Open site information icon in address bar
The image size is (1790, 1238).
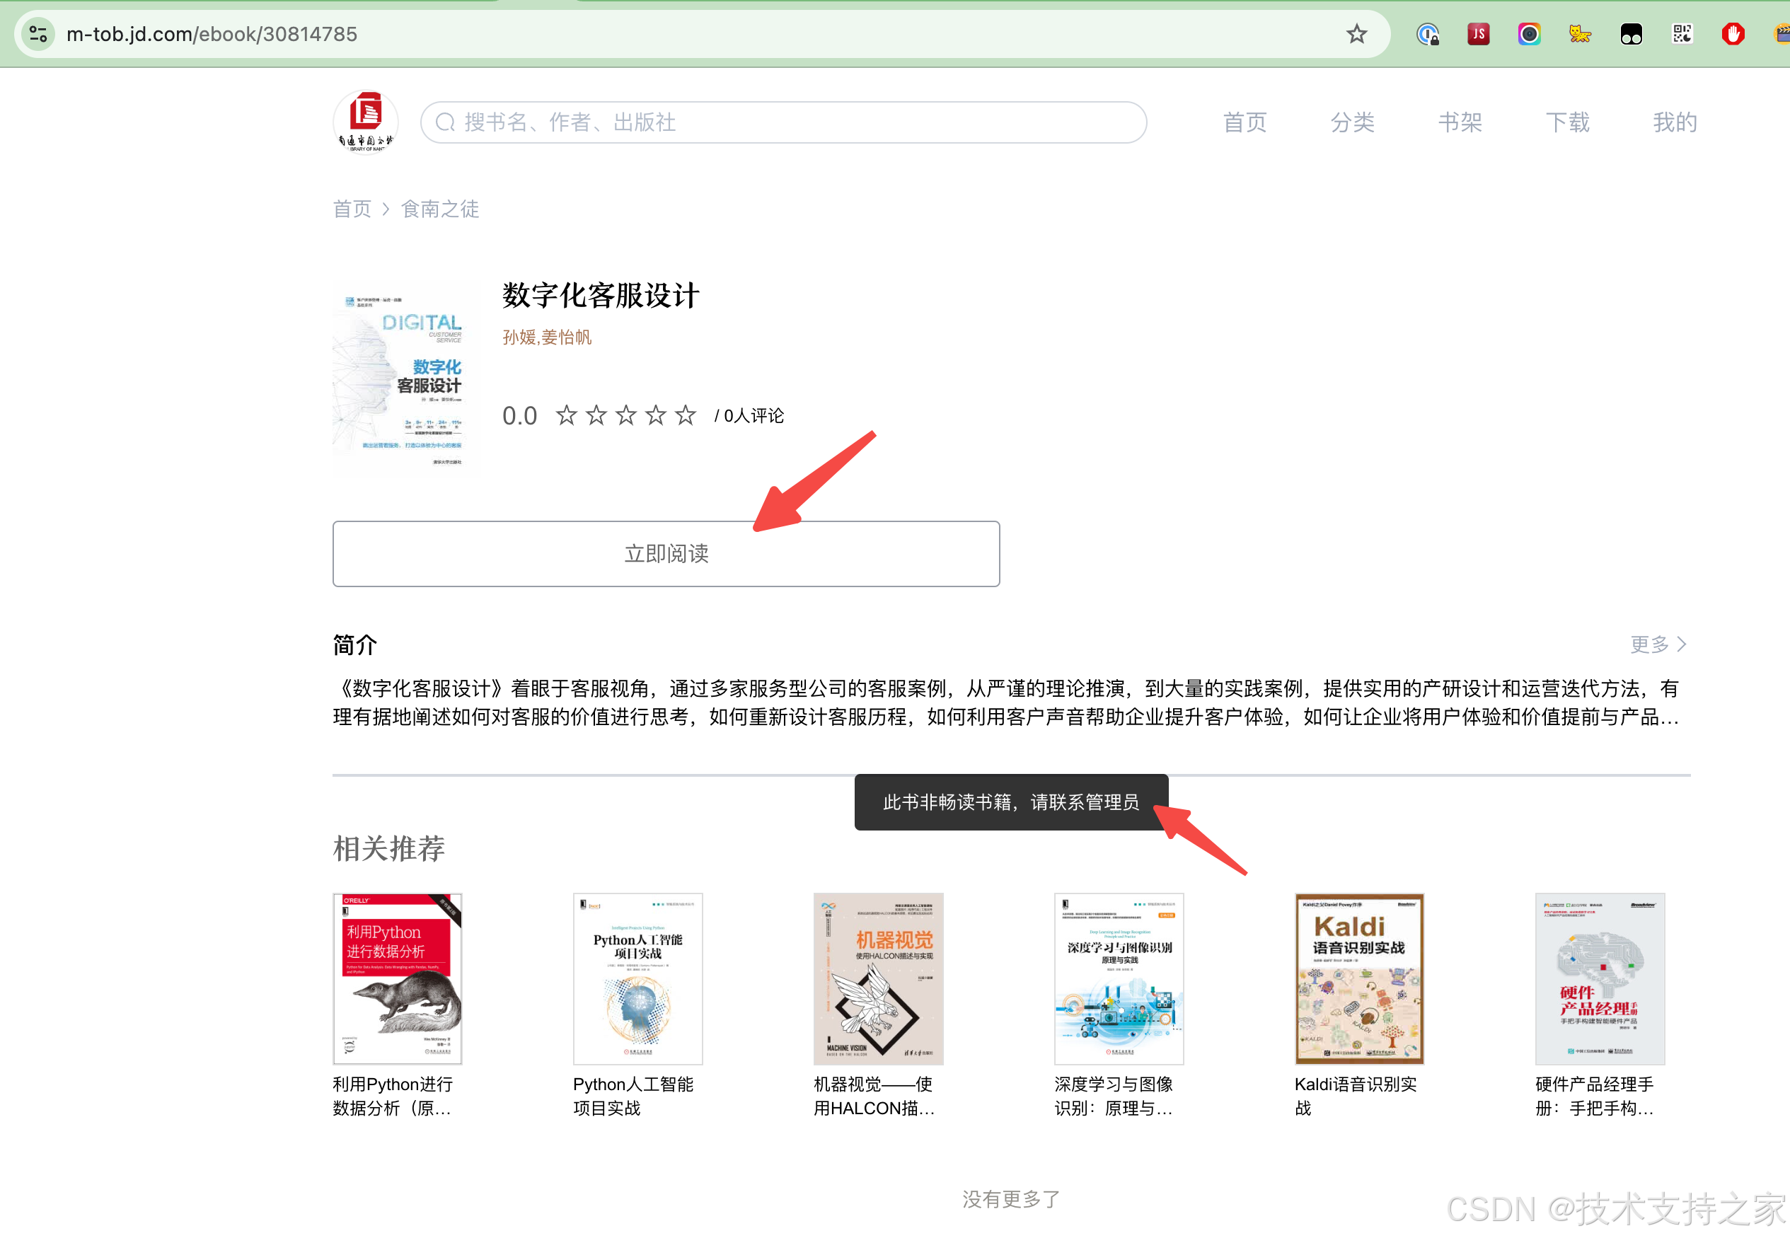[38, 34]
